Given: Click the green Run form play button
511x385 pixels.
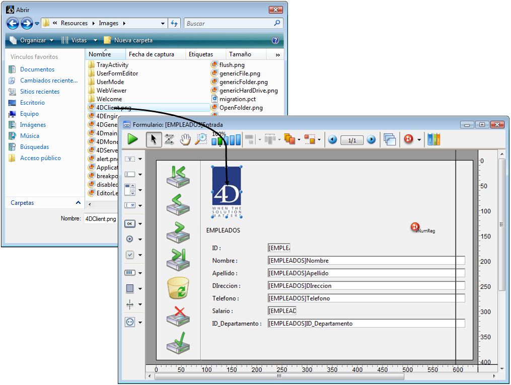Looking at the screenshot, I should tap(133, 139).
